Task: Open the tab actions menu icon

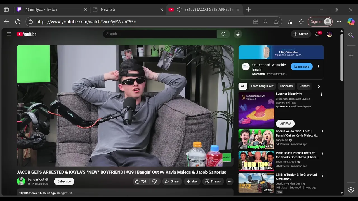Action: tap(6, 9)
